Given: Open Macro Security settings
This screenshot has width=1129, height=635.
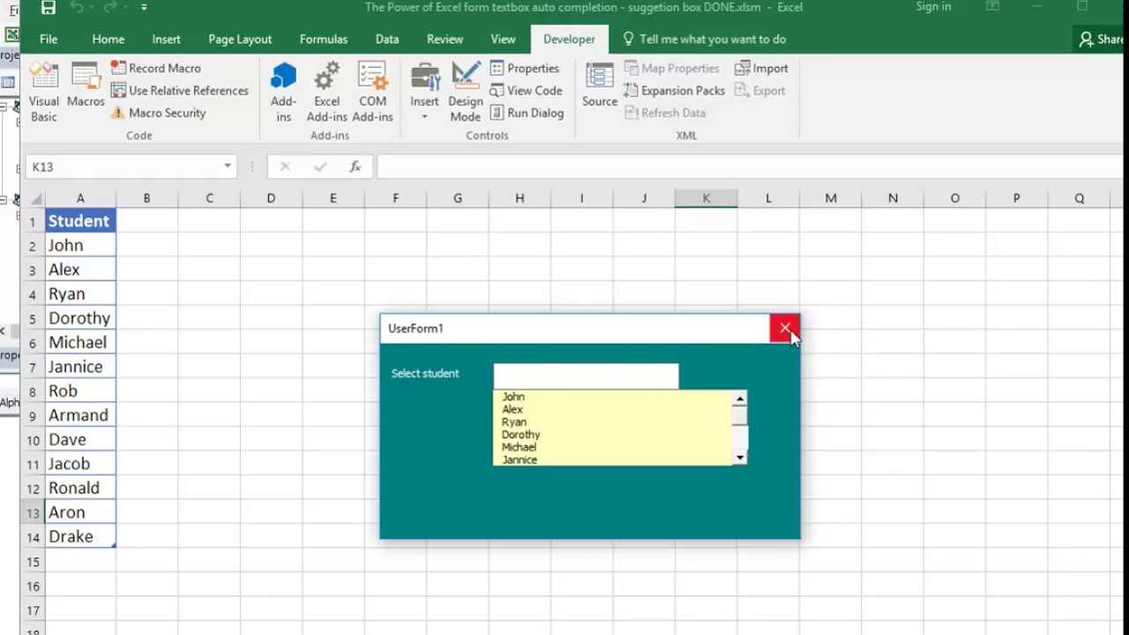Looking at the screenshot, I should coord(159,113).
